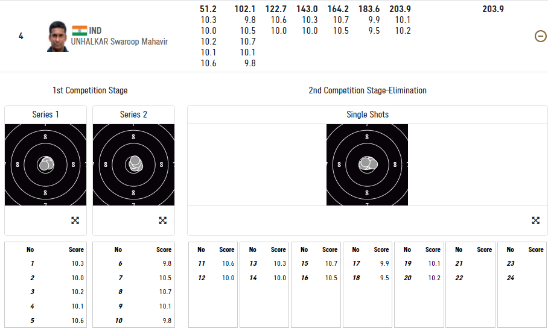The image size is (548, 329).
Task: Collapse the athlete details with minus icon
Action: [541, 36]
